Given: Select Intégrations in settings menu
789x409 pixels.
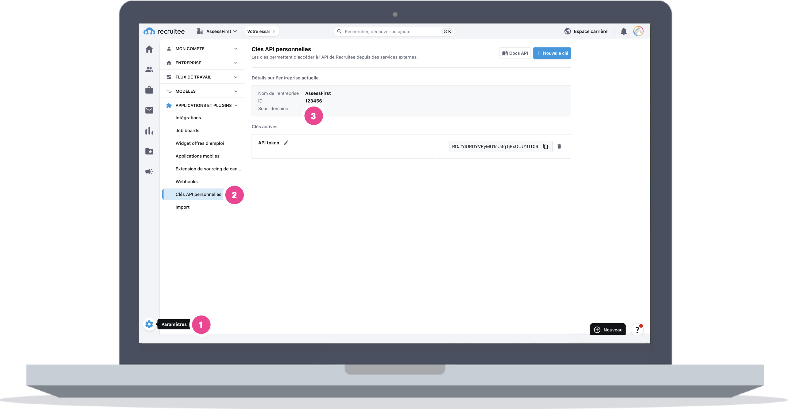Looking at the screenshot, I should tap(188, 118).
